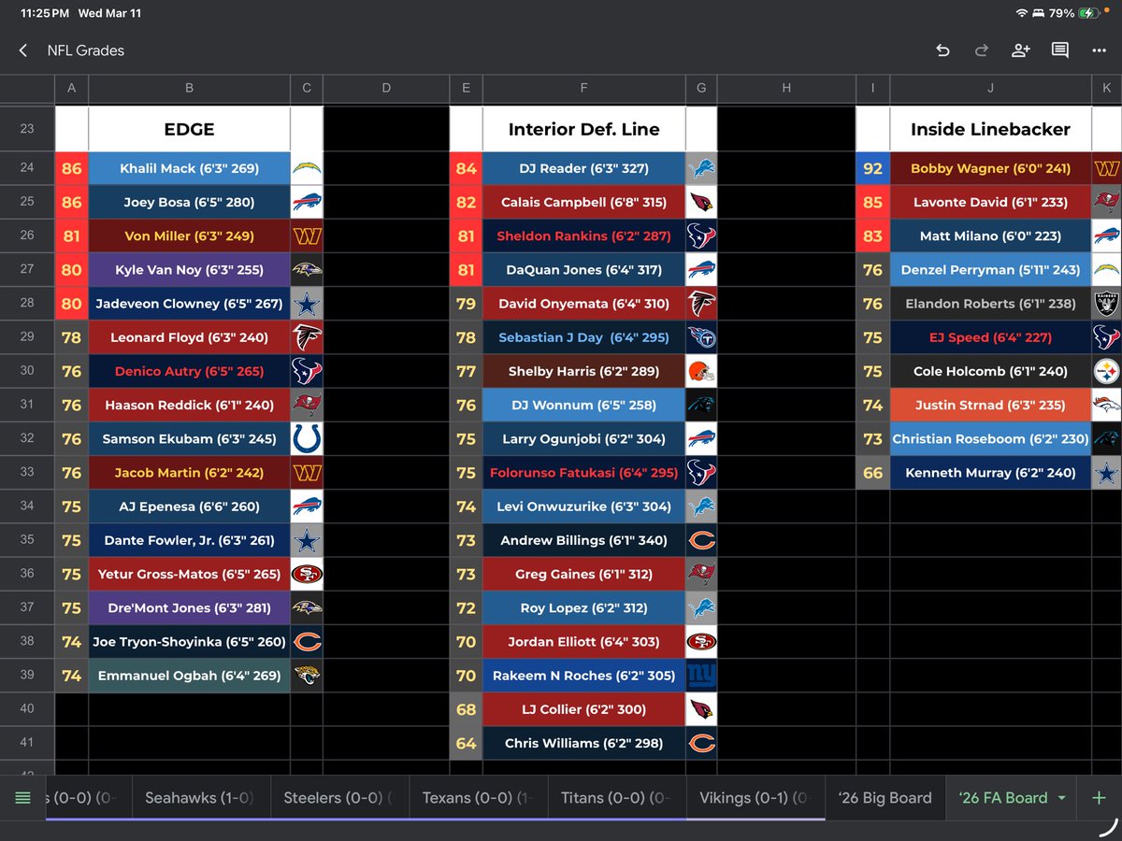This screenshot has width=1122, height=841.
Task: Select the Christian Roseboom (6'2" 230) cell
Action: [990, 438]
